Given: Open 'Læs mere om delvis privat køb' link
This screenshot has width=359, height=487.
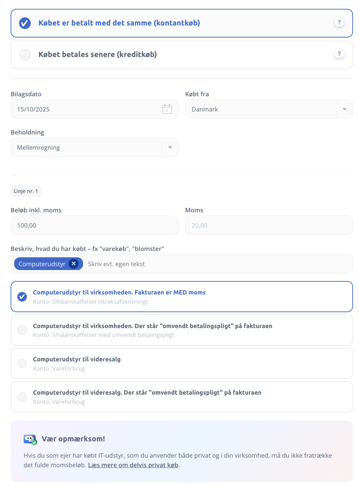Looking at the screenshot, I should [133, 465].
